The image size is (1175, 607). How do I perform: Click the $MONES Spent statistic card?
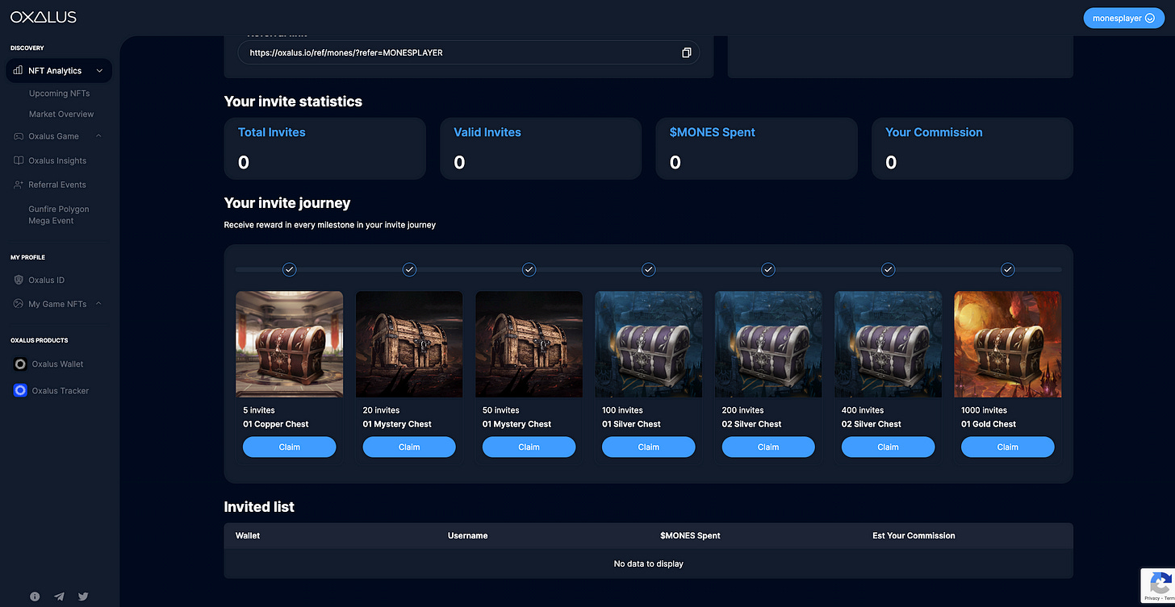756,148
